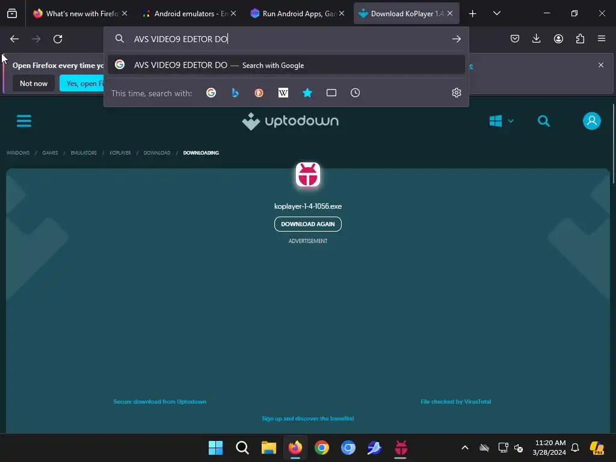The image size is (616, 462).
Task: Open the Uptodown search magnifier
Action: pos(544,121)
